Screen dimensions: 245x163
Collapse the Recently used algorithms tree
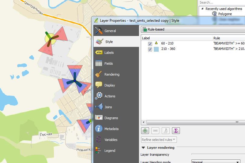(201, 9)
